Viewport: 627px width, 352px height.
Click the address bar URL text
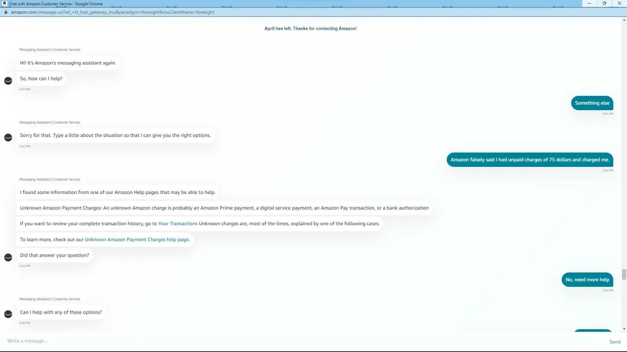[x=112, y=12]
